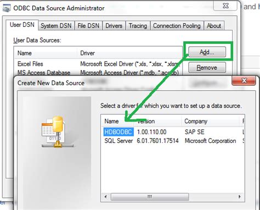Viewport: 260px width, 210px height.
Task: Click the ODBC Data Source Administrator title icon
Action: pos(7,8)
